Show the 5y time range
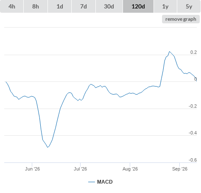Viewport: 201px width, 193px height. pos(189,6)
